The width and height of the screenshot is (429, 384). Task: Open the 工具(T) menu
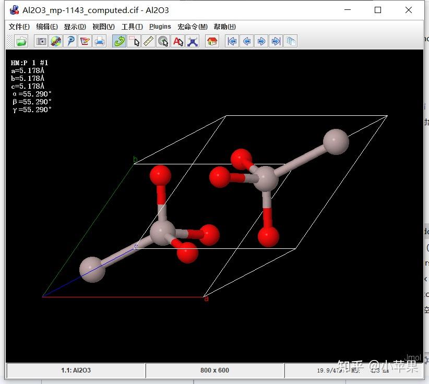132,27
